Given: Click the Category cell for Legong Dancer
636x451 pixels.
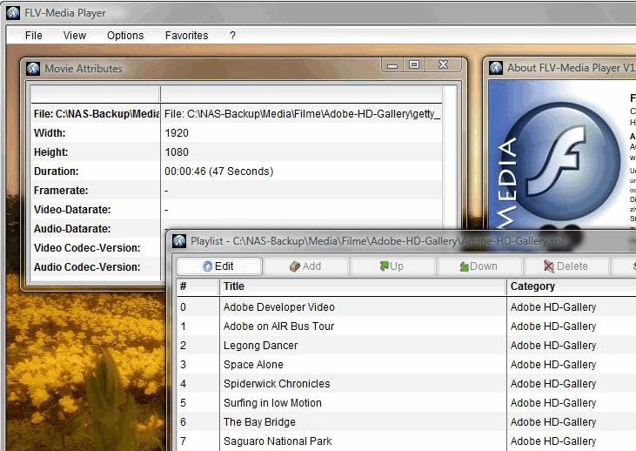Looking at the screenshot, I should [x=553, y=346].
